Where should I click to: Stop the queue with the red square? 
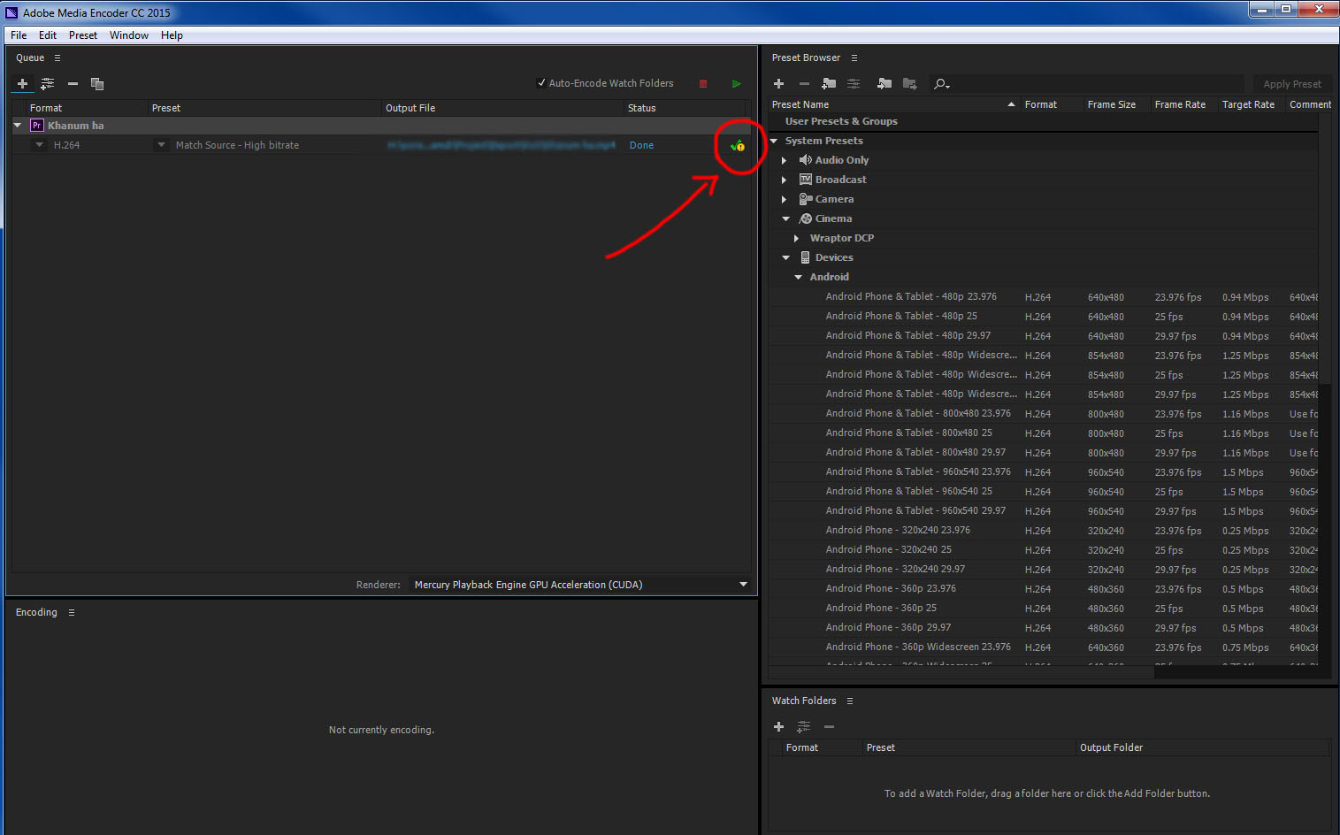pyautogui.click(x=703, y=84)
